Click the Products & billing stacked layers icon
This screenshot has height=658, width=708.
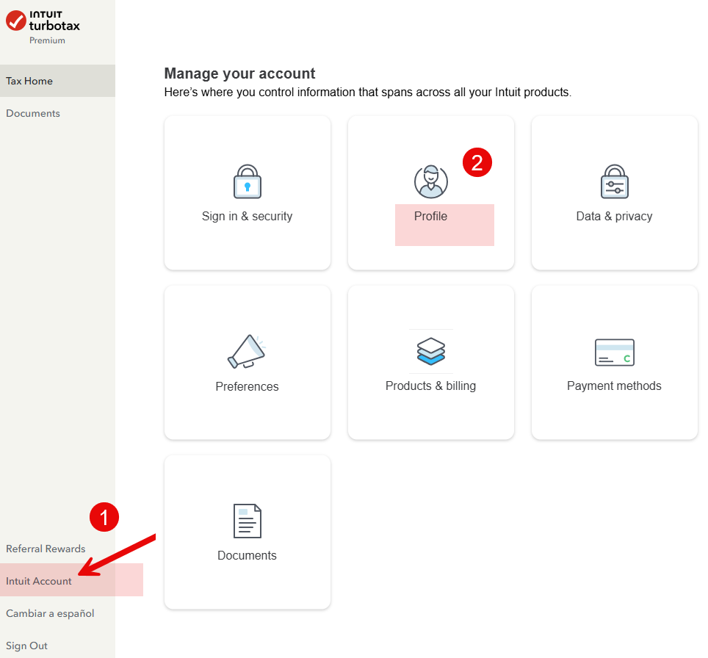click(431, 351)
